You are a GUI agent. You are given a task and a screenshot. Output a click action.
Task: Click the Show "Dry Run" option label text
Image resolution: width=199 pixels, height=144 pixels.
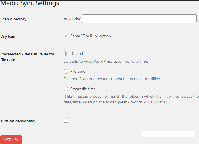click(91, 36)
